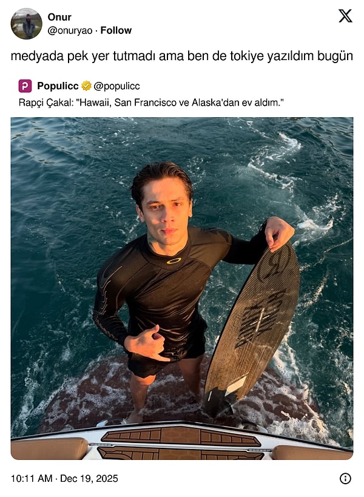Click the surfer's face in the photo

[x=166, y=214]
